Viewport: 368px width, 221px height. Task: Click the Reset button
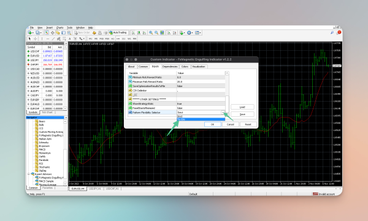pos(248,124)
